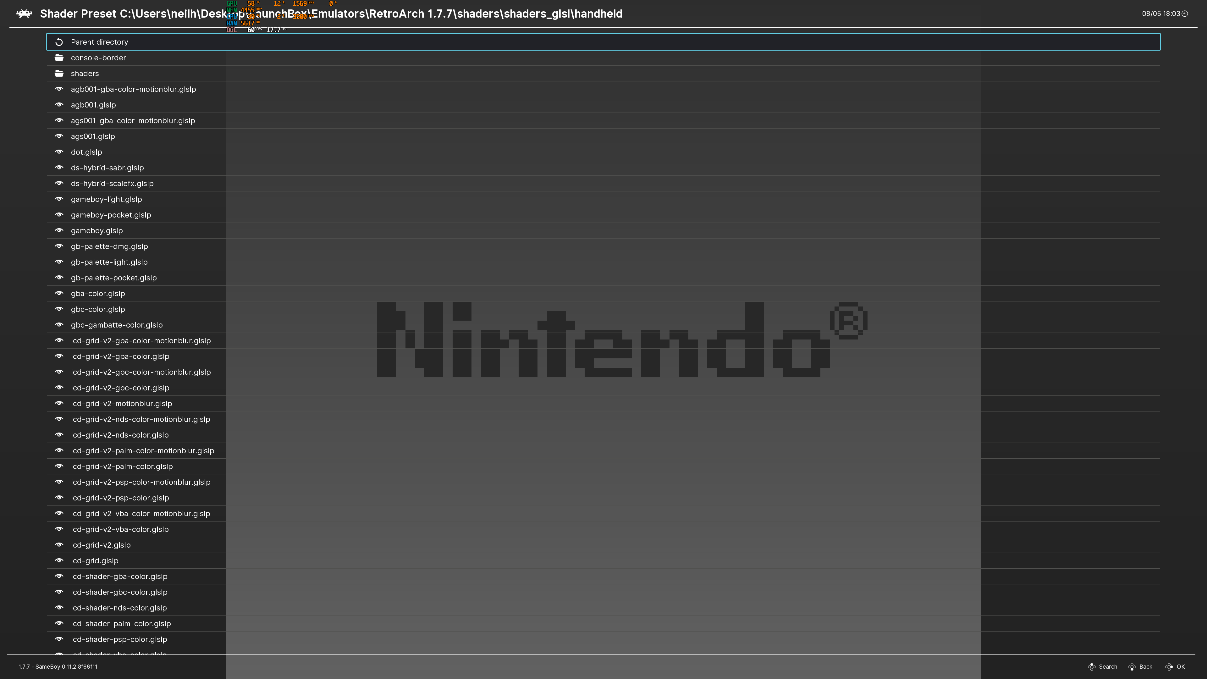Image resolution: width=1207 pixels, height=679 pixels.
Task: Click eye icon beside lcd-grid-v2-gbc-color.glslp
Action: (x=59, y=387)
